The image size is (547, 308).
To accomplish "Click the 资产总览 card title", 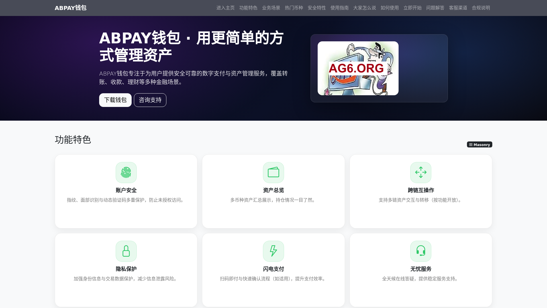I will tap(273, 190).
